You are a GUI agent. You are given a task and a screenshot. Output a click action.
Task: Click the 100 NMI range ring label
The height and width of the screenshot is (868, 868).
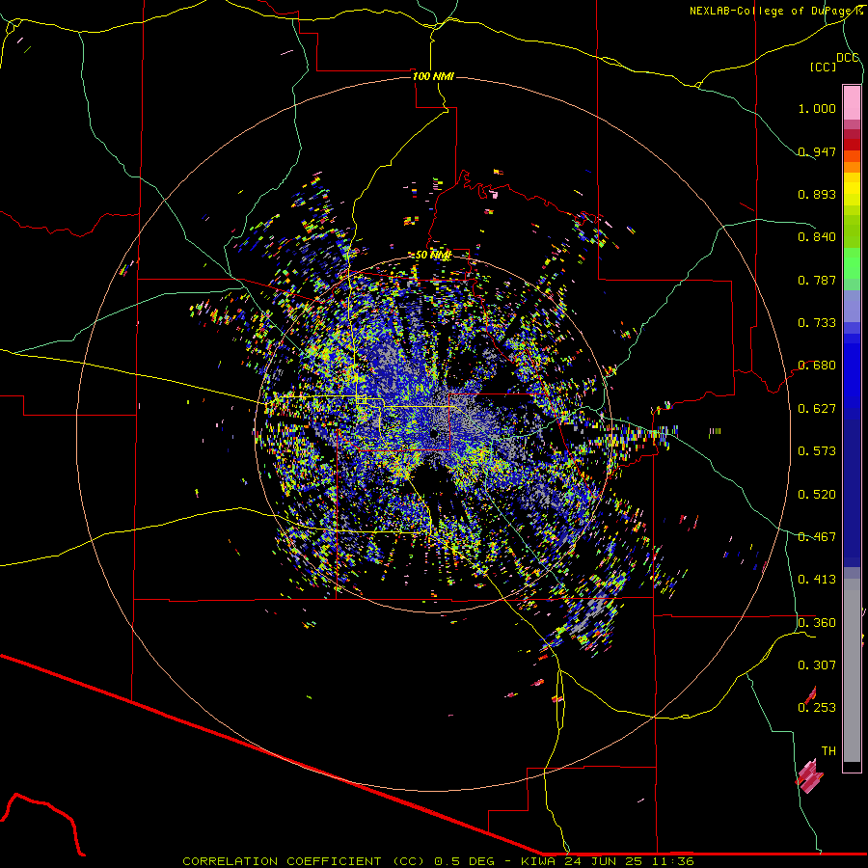click(x=433, y=76)
